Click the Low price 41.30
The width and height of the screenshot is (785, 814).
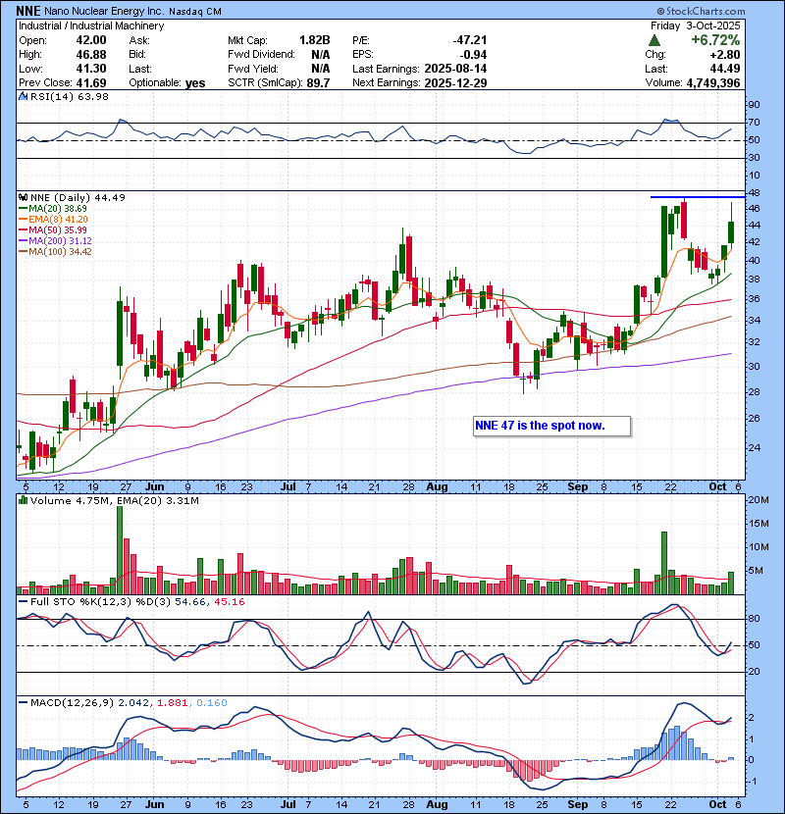(x=91, y=69)
